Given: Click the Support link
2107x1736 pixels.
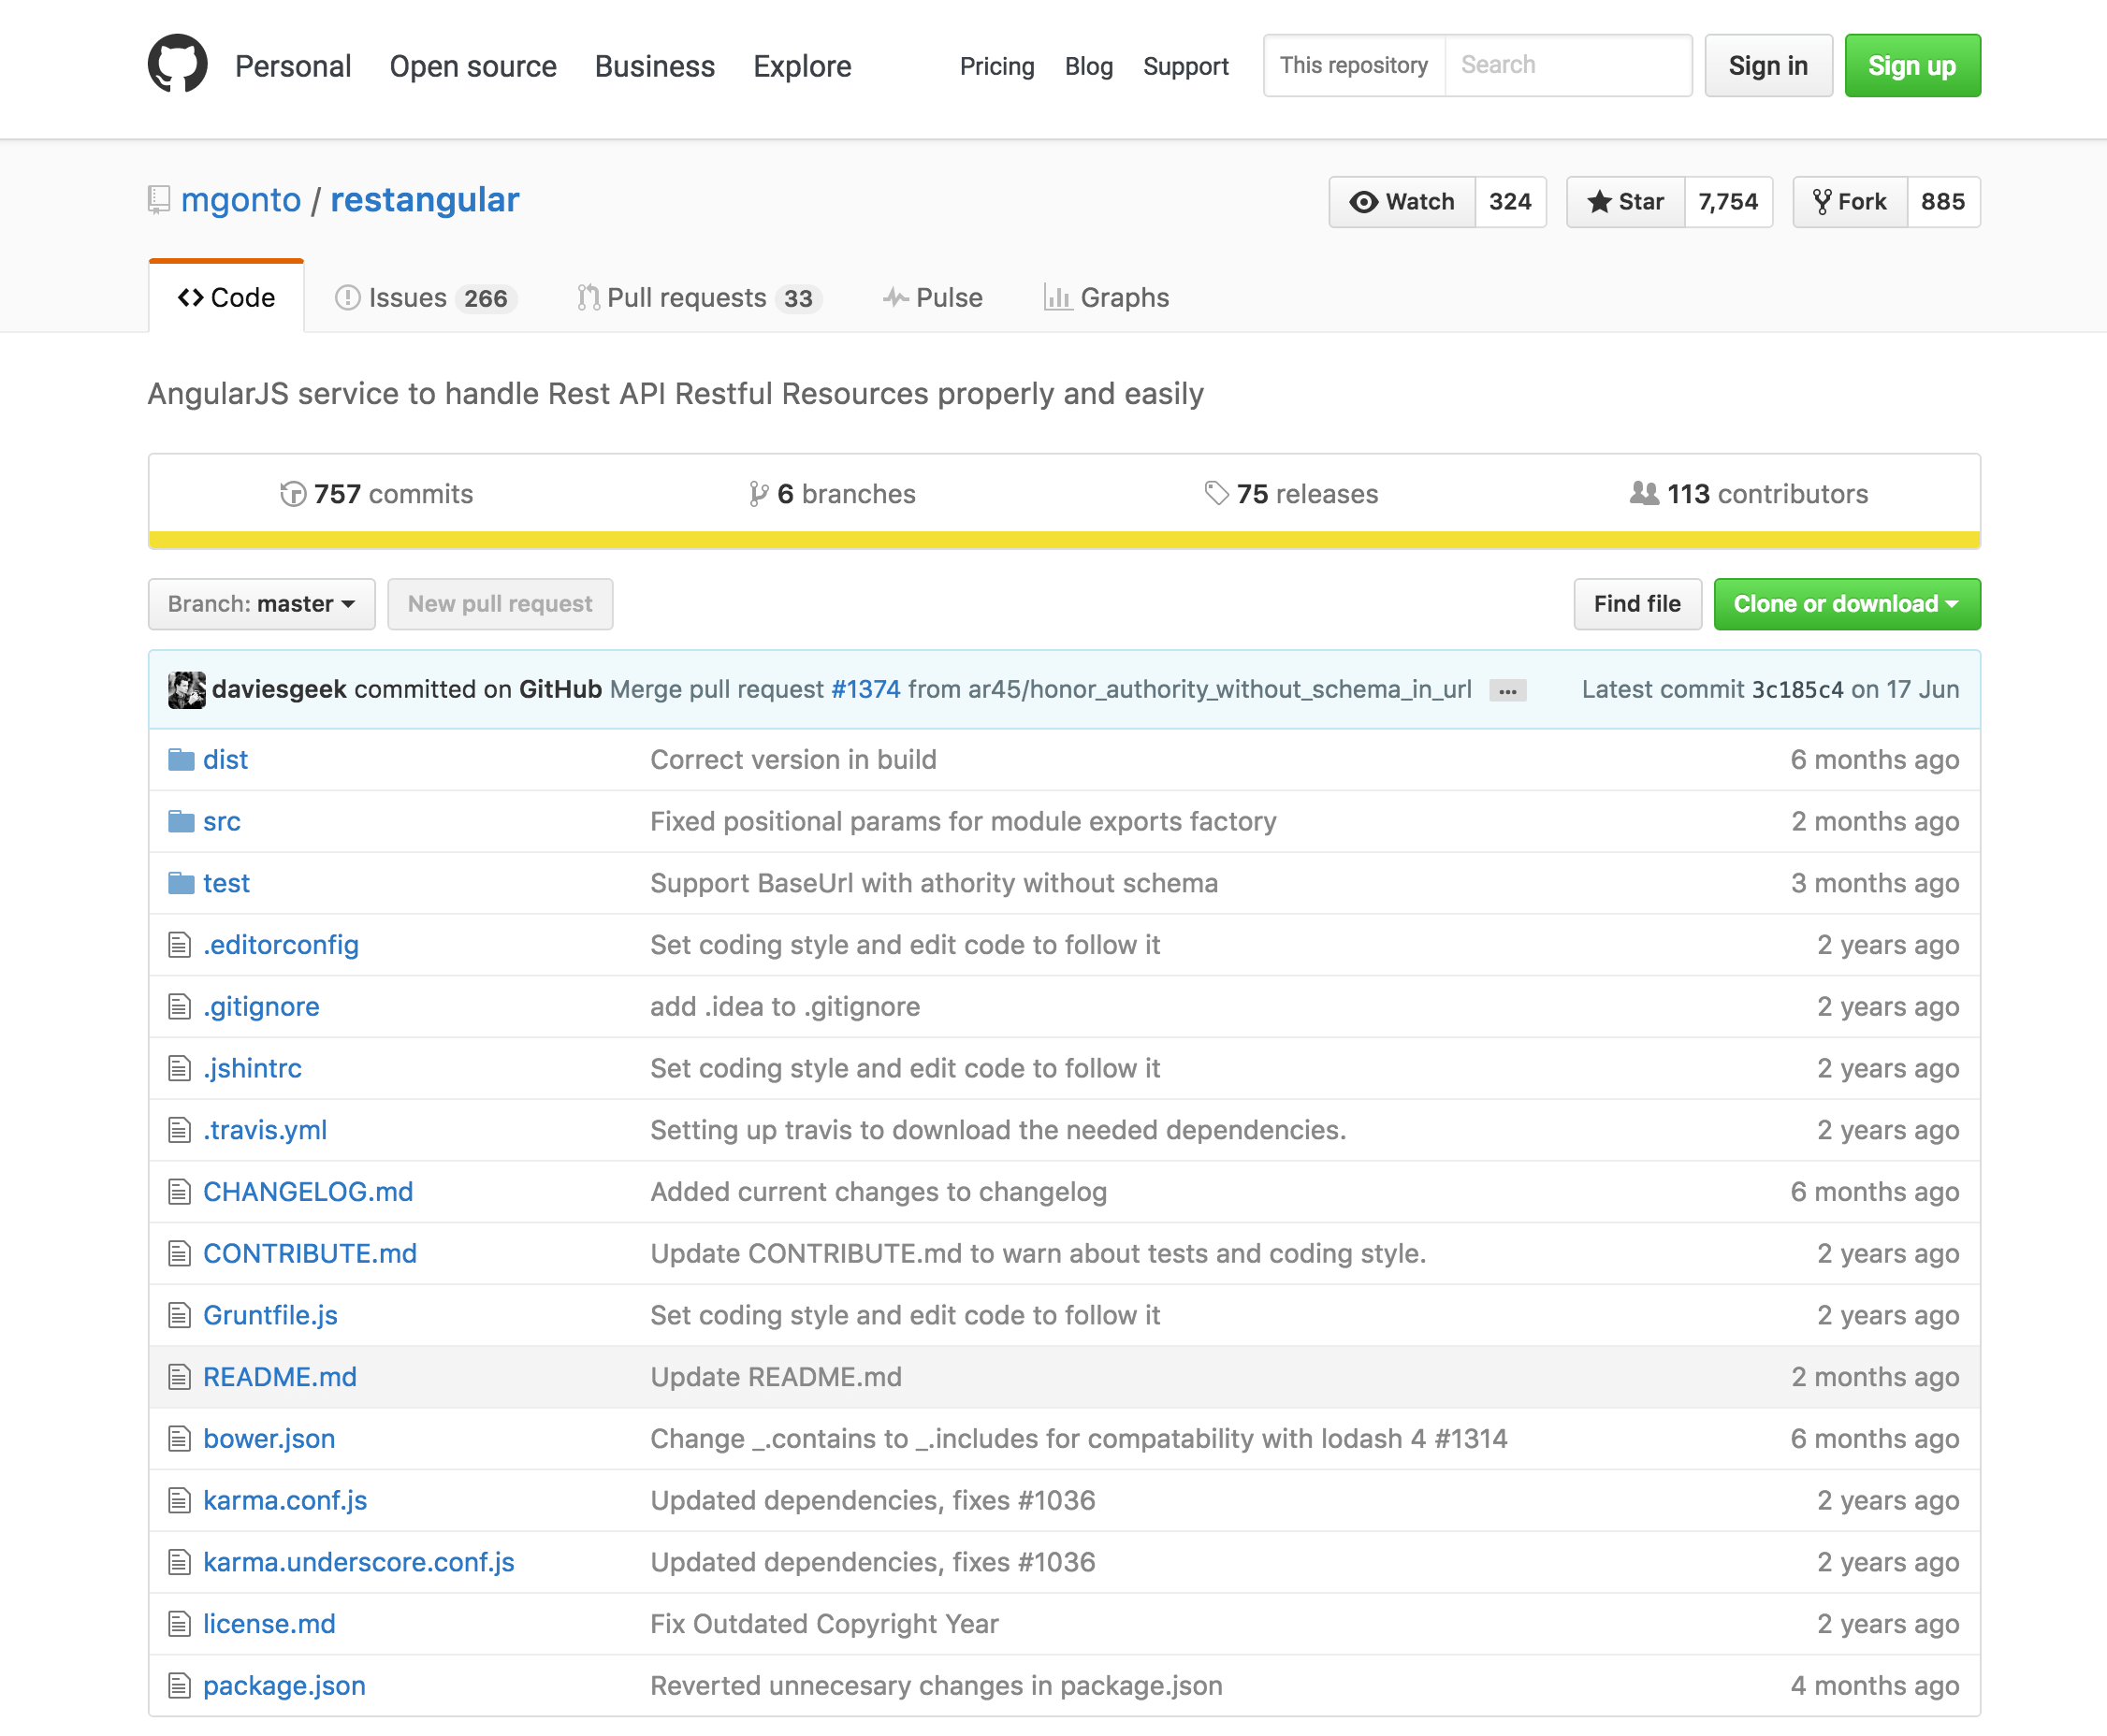Looking at the screenshot, I should tap(1186, 66).
